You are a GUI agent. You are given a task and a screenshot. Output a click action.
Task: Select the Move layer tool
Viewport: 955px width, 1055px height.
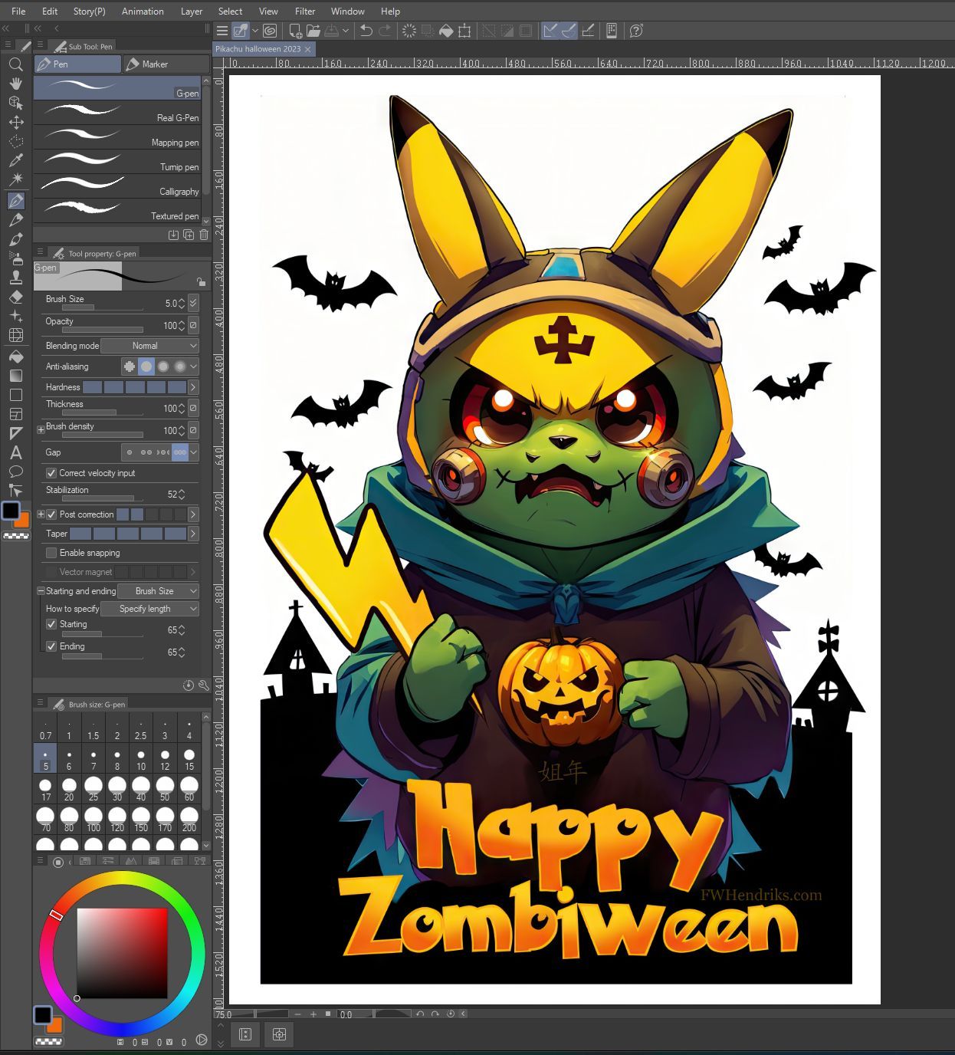coord(15,122)
